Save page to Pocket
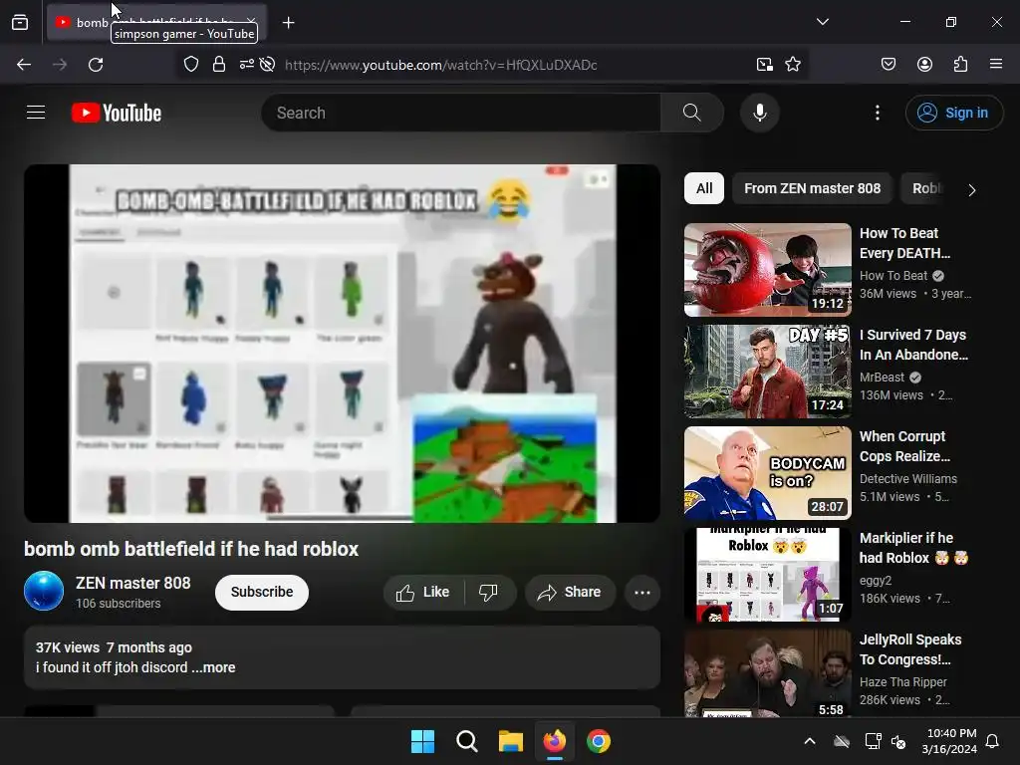Screen dimensions: 1020x765 tap(889, 65)
